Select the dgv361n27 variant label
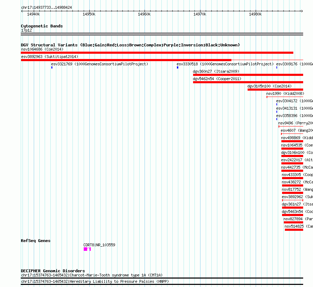Screen dimensions: 313x287 297,204
